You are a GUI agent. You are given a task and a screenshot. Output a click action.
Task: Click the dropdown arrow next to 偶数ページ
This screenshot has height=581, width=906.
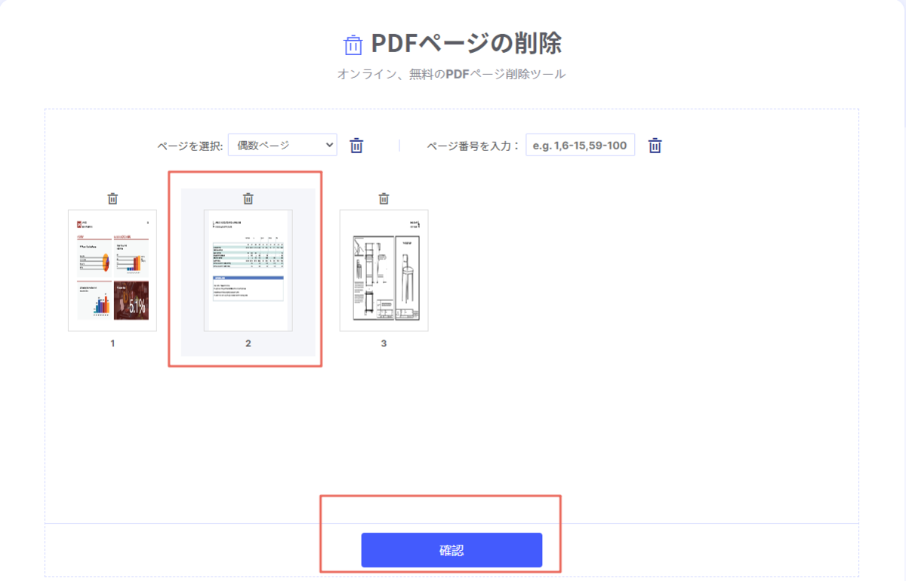pos(330,144)
